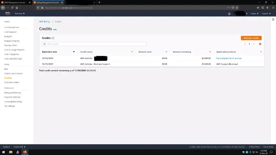This screenshot has height=155, width=276.
Task: Click the Pocket save icon in address bar
Action: (233, 8)
